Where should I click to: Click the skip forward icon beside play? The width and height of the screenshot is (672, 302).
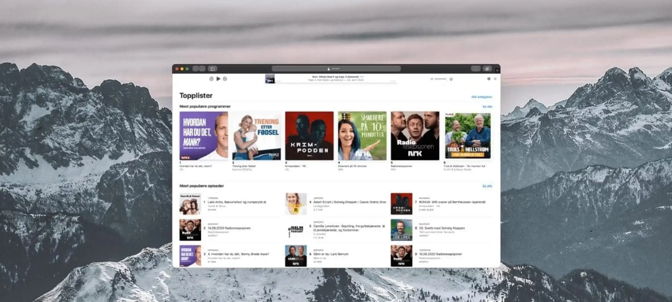(225, 79)
